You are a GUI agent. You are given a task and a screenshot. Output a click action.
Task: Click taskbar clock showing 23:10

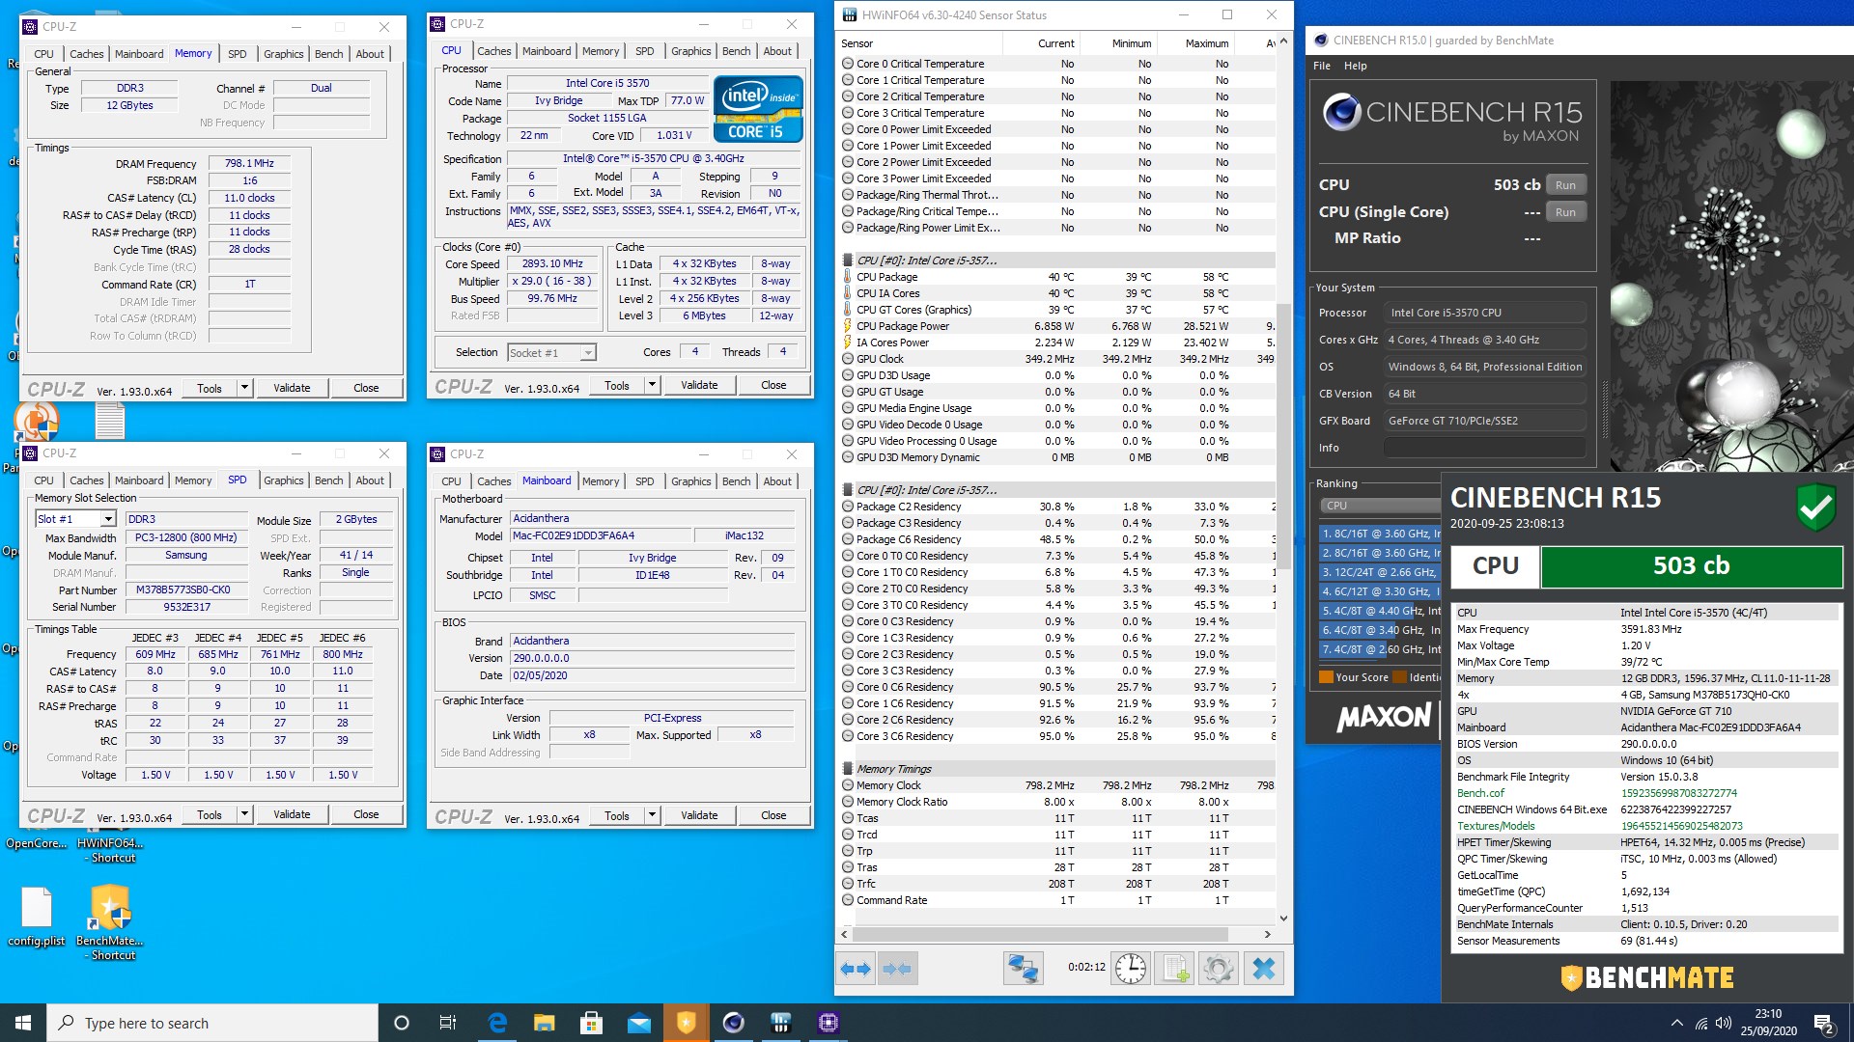click(1768, 1023)
